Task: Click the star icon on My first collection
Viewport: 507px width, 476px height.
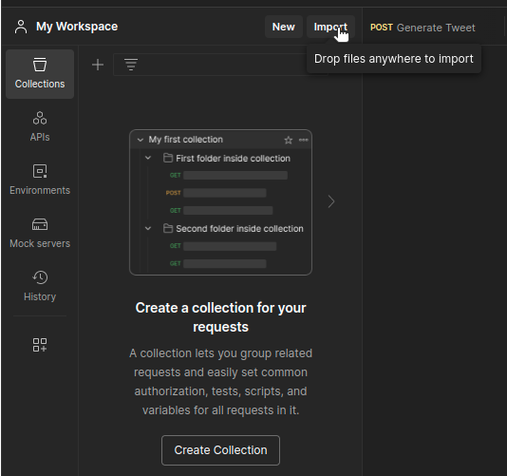Action: [x=288, y=140]
